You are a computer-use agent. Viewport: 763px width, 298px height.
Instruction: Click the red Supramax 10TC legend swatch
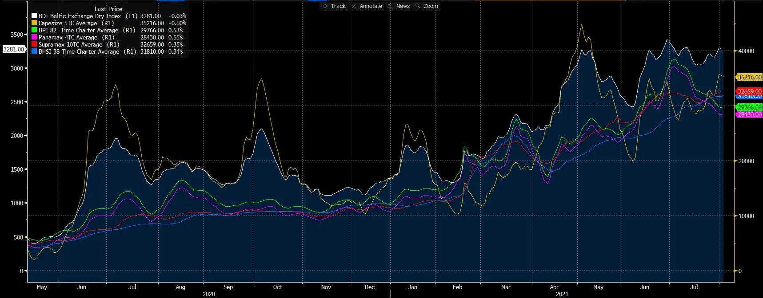pos(34,44)
